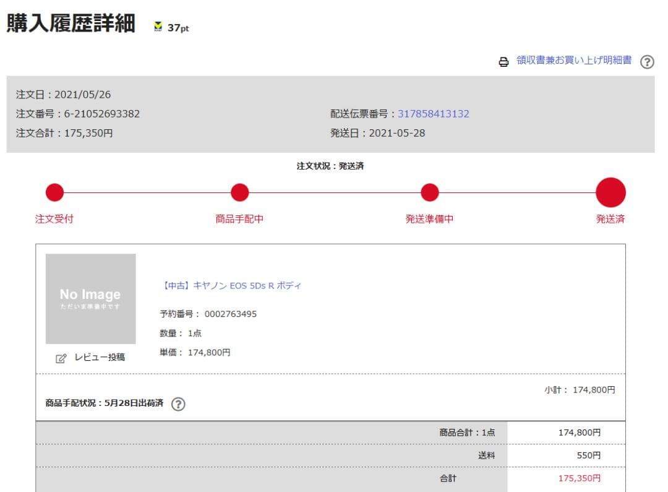Click the order status progress bar line
668x492 pixels.
334,192
